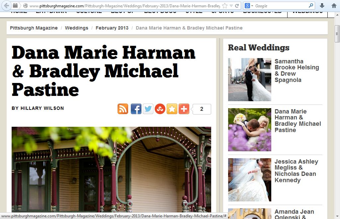Screen dimensions: 340x219
Task: Click the page scrollbar down arrow
Action: pyautogui.click(x=337, y=216)
